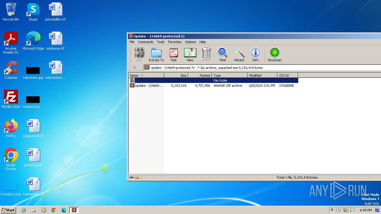Open the media player taskbar icon
Viewport: 381px width, 214px height.
(44, 210)
